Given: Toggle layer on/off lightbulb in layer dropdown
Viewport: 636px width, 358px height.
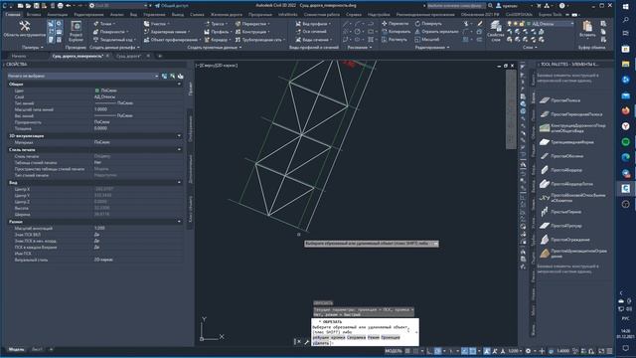Looking at the screenshot, I should coord(510,24).
